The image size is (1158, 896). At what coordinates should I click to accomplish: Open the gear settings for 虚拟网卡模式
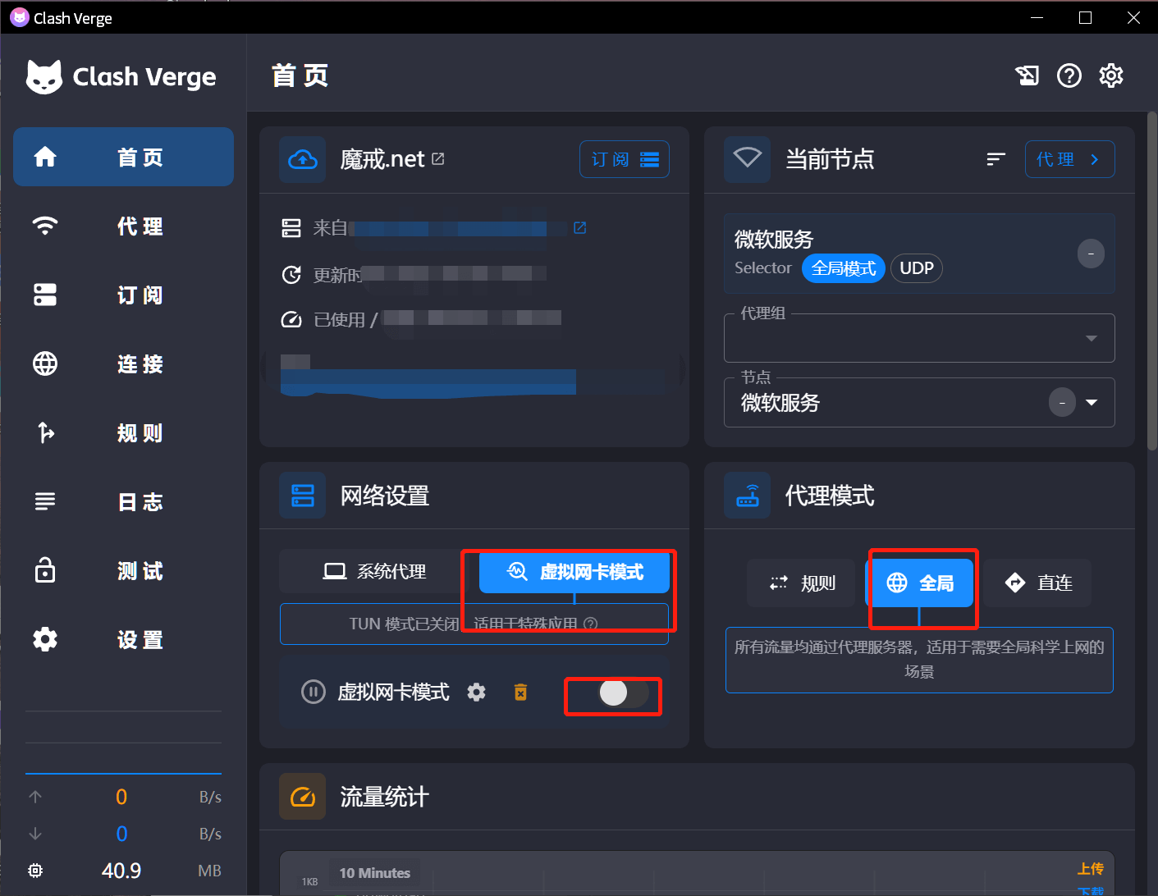pos(476,693)
